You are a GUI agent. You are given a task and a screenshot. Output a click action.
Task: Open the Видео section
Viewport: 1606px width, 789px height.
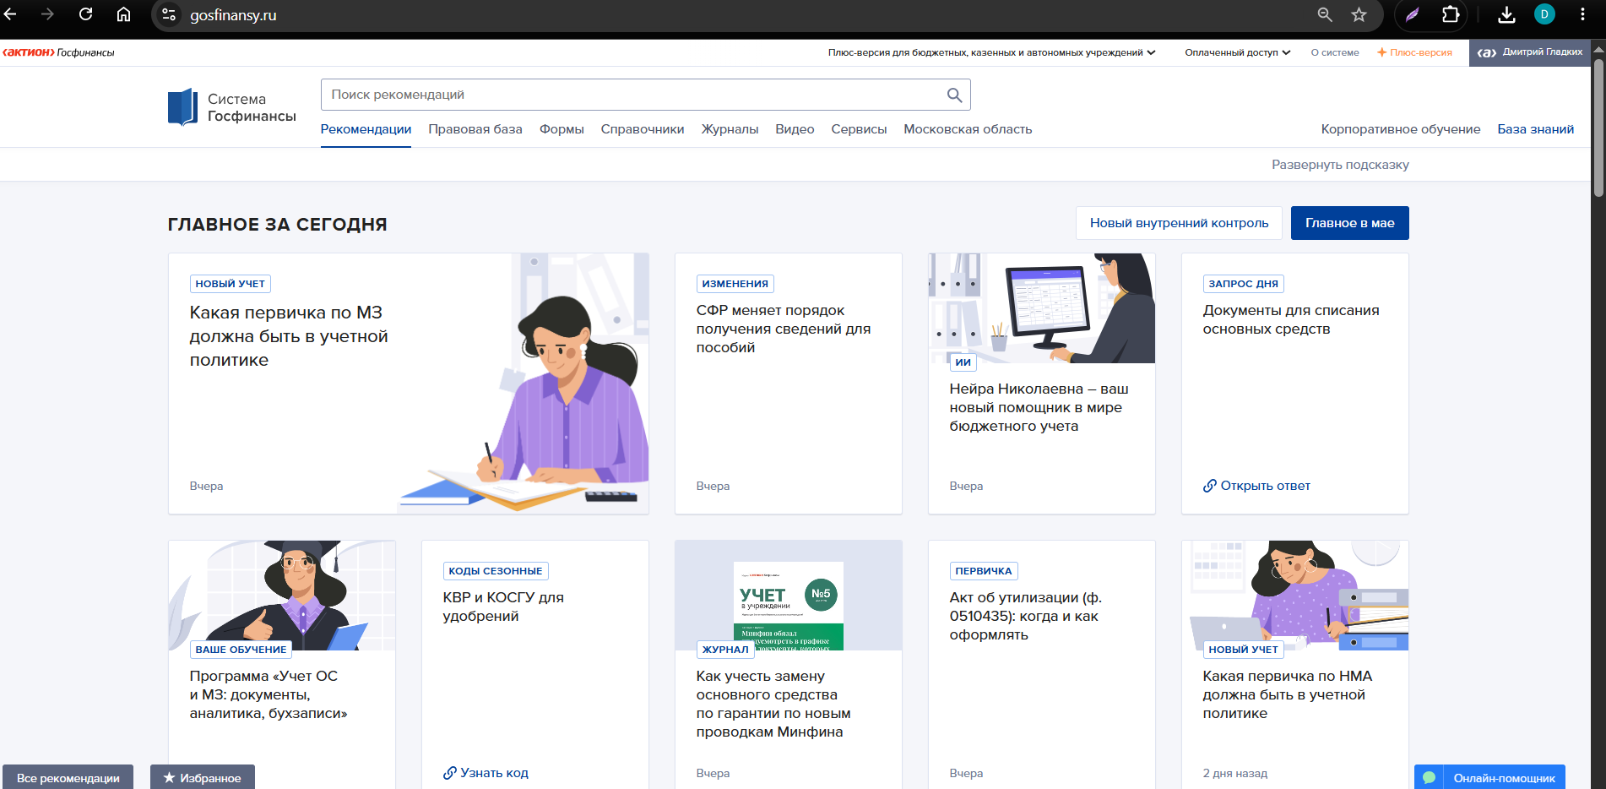click(x=795, y=129)
